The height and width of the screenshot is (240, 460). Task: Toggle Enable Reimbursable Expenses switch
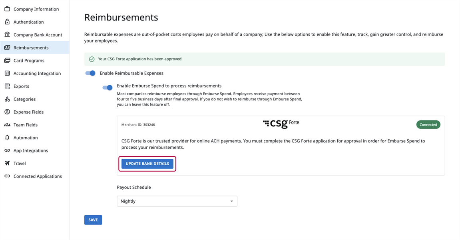click(90, 73)
